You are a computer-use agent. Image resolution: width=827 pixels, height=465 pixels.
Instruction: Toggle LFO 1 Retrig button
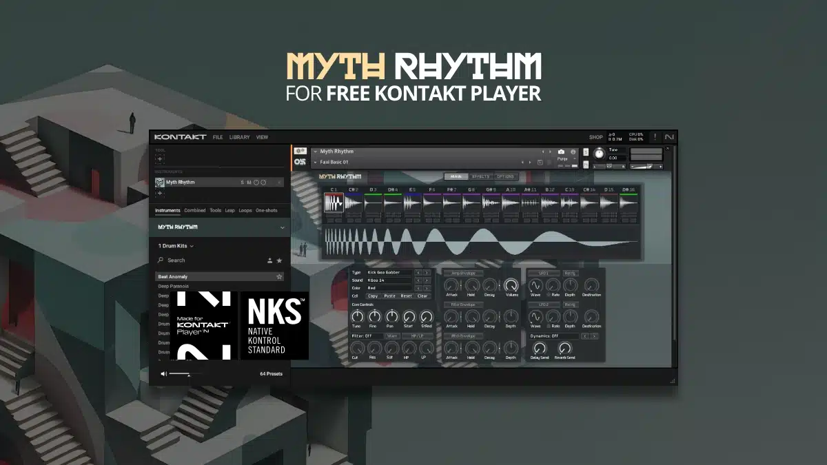coord(571,273)
